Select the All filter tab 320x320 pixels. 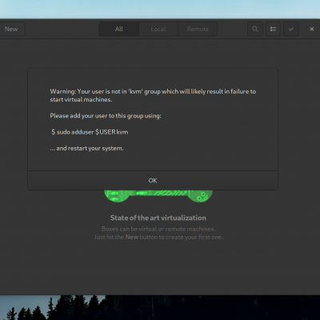tap(119, 29)
